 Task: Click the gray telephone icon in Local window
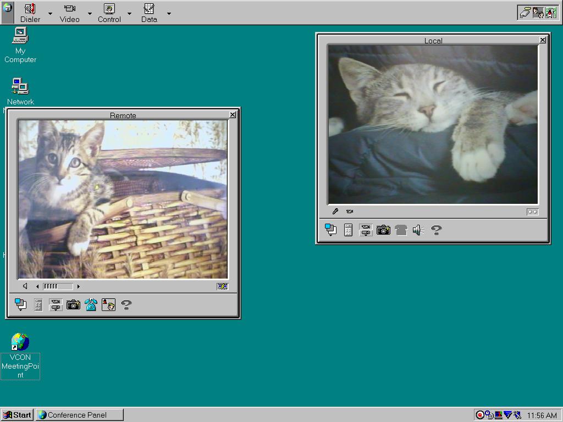click(401, 230)
